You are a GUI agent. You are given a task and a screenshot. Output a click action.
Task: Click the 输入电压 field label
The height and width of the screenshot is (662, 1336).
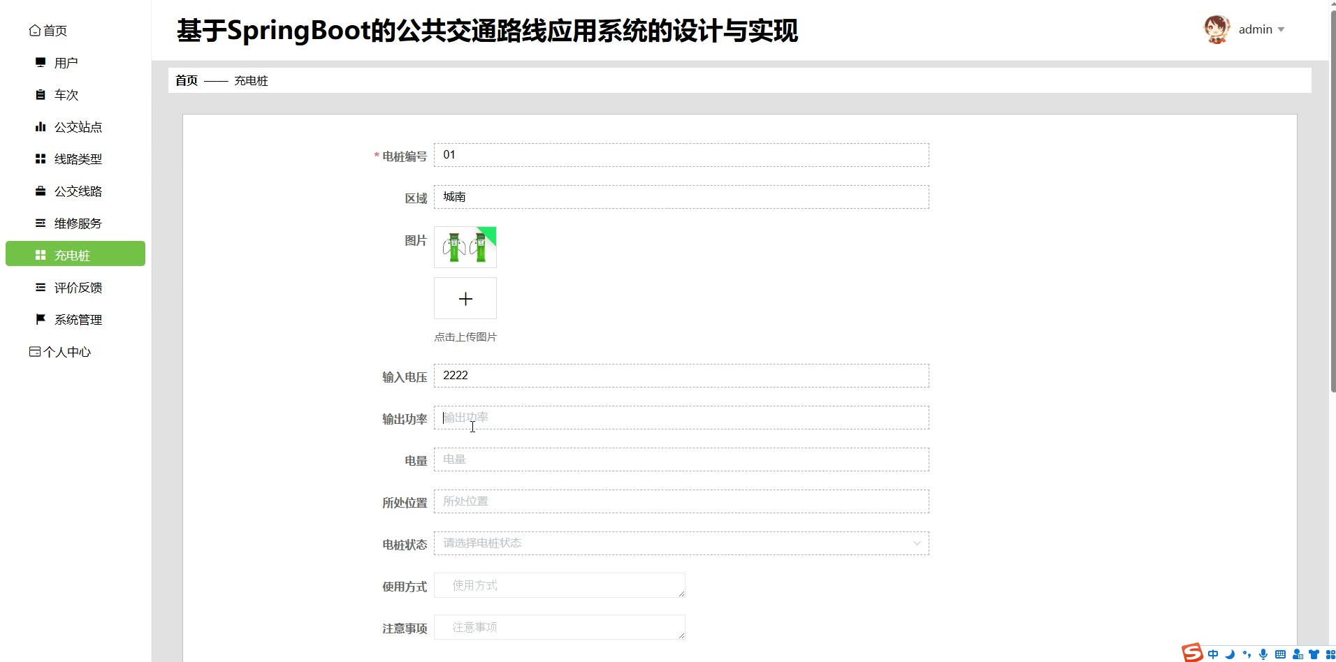[x=405, y=377]
